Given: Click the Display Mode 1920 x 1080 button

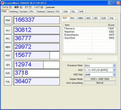Looking at the screenshot, I should 100,79.
